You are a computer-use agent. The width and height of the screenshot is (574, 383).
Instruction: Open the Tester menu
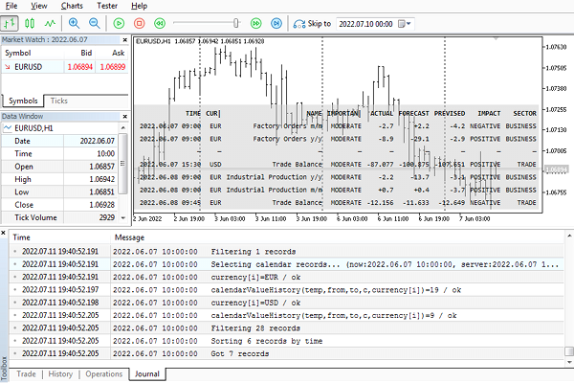108,6
